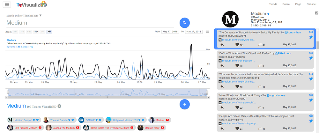Retweet the tweet with 9 retweets

260,107
